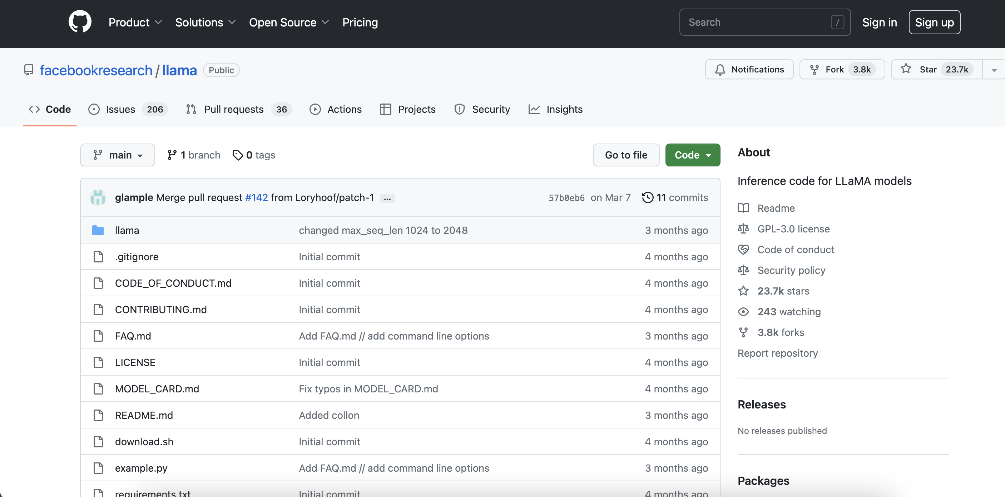Click the Go to file button
Screen dimensions: 1005x497
coord(626,155)
